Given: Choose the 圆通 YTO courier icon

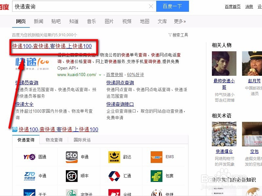Looking at the screenshot, I should pos(29,157).
